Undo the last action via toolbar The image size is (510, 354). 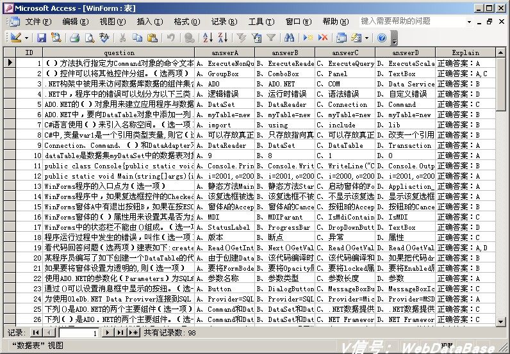(x=170, y=38)
